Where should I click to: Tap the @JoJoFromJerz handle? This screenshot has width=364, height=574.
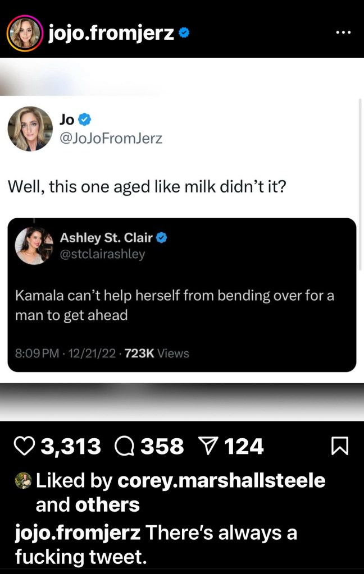110,138
